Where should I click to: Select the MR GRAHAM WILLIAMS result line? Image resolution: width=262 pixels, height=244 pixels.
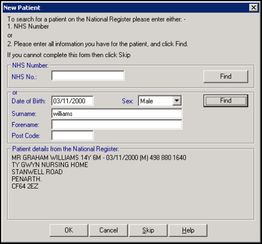tap(99, 157)
